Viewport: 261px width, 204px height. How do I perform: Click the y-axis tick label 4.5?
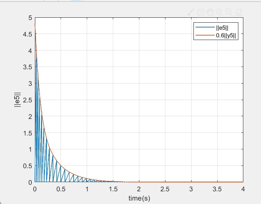(x=28, y=34)
